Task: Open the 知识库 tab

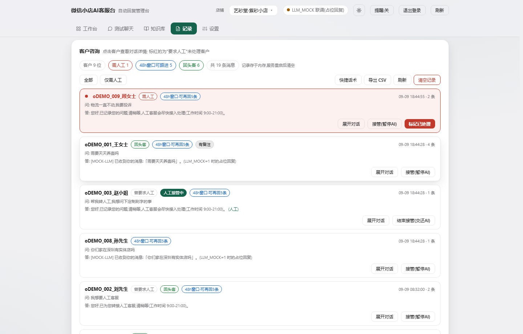Action: point(154,29)
